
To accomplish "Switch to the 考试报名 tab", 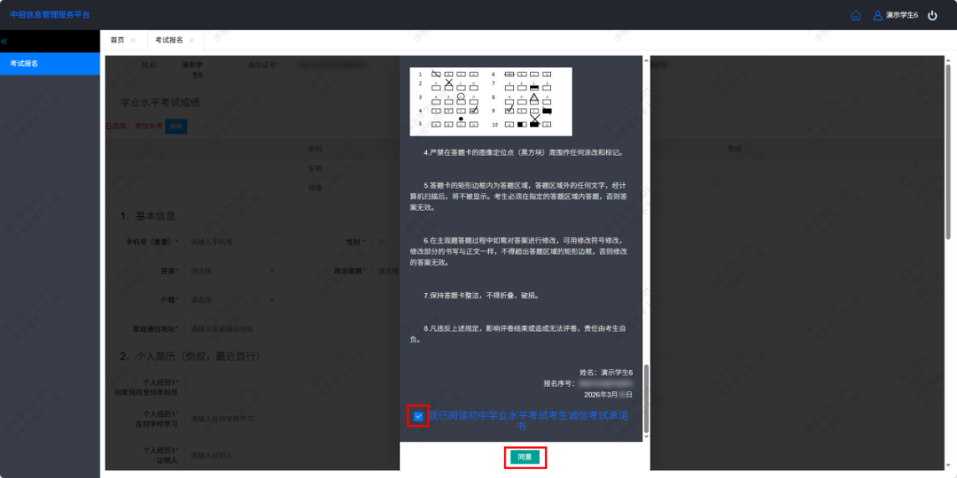I will click(x=168, y=41).
